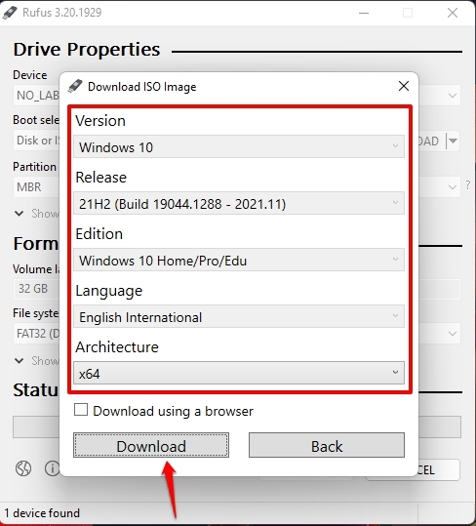Close the Download ISO Image dialog

404,86
